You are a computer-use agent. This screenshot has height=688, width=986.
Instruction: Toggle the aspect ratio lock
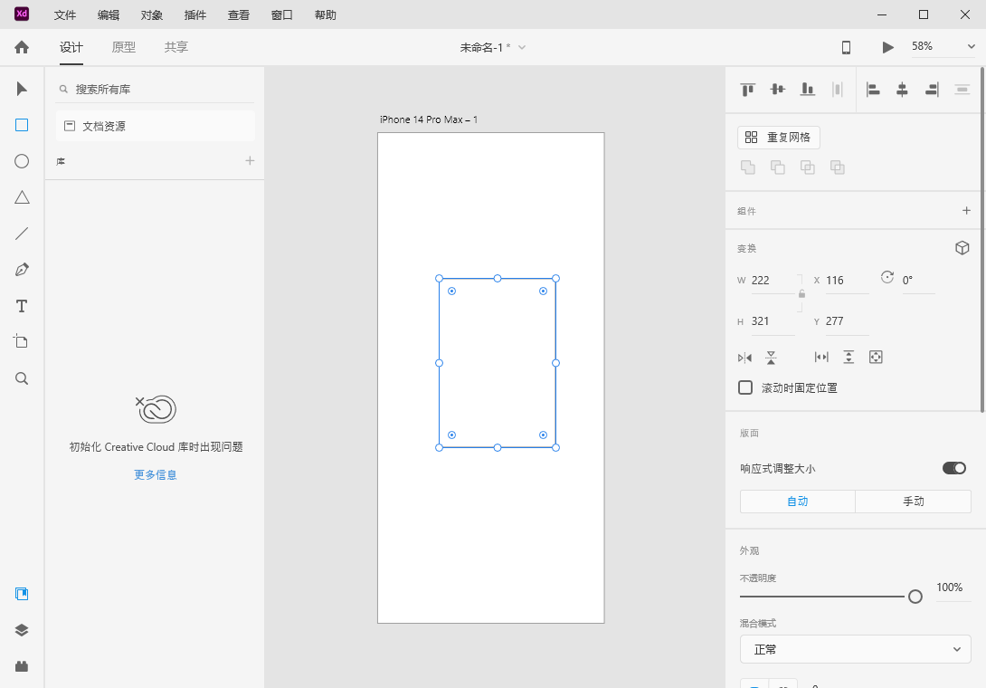tap(801, 293)
